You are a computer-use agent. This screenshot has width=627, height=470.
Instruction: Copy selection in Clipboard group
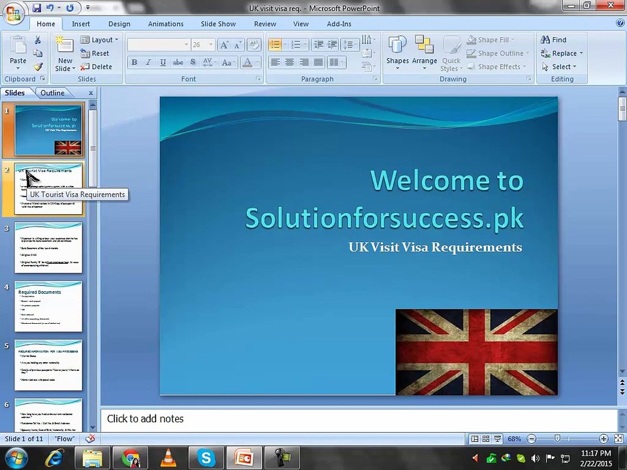click(x=38, y=53)
